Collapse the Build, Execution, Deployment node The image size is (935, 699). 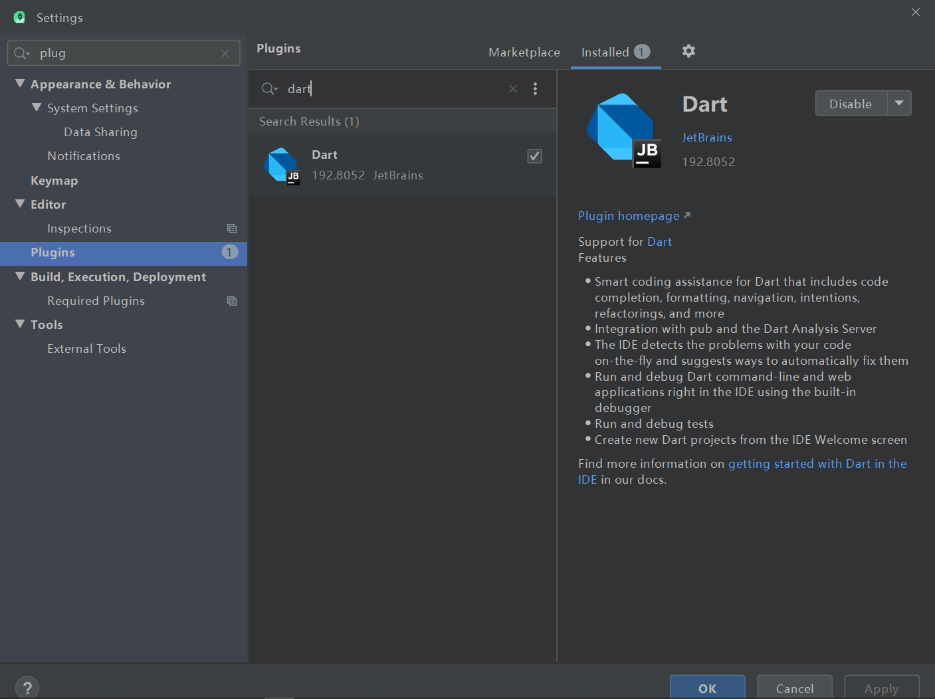coord(20,276)
